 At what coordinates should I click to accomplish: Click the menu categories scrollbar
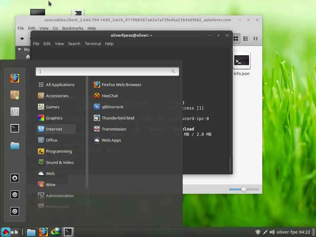(87, 132)
